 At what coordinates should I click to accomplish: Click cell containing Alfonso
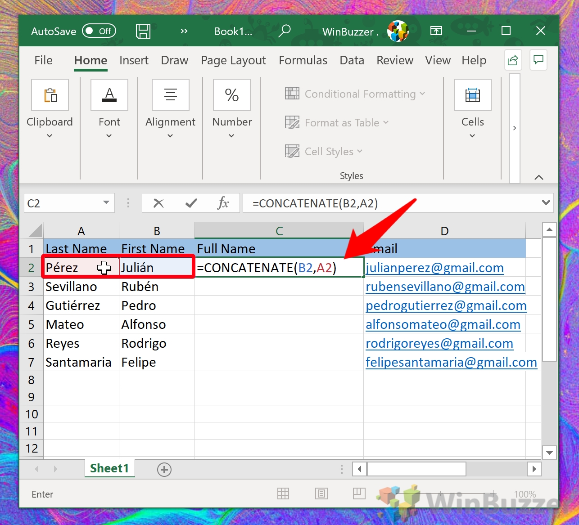(x=157, y=324)
